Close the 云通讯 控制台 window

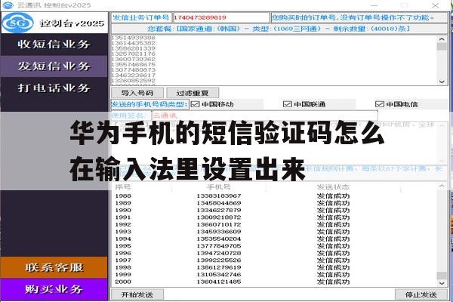point(435,5)
